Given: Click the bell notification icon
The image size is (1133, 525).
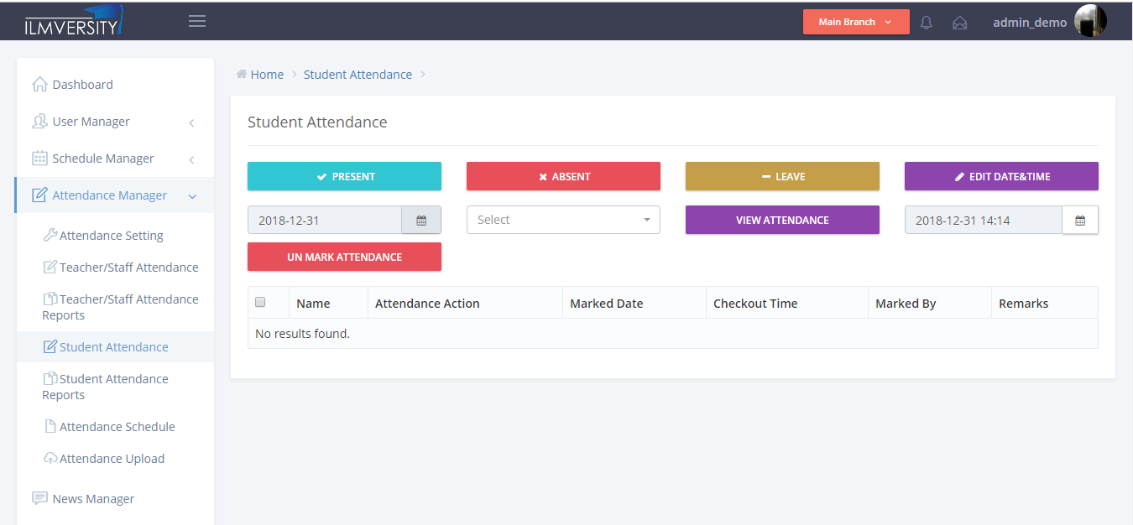Looking at the screenshot, I should coord(926,22).
